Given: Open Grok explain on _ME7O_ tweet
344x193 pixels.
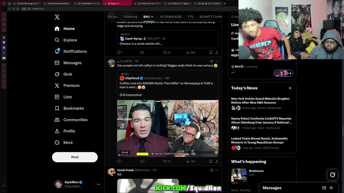Looking at the screenshot, I should [212, 61].
